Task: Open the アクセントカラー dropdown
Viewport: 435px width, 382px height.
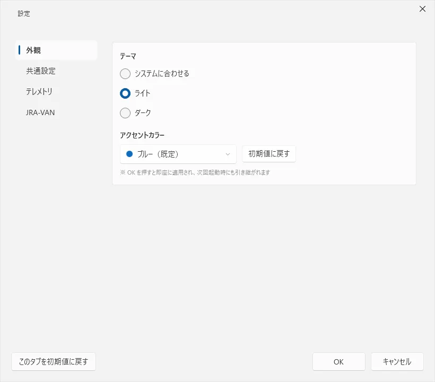Action: click(178, 154)
